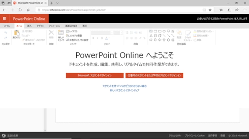Screen dimensions: 249x139
Task: Select the rectangle shape
Action: [x=155, y=31]
